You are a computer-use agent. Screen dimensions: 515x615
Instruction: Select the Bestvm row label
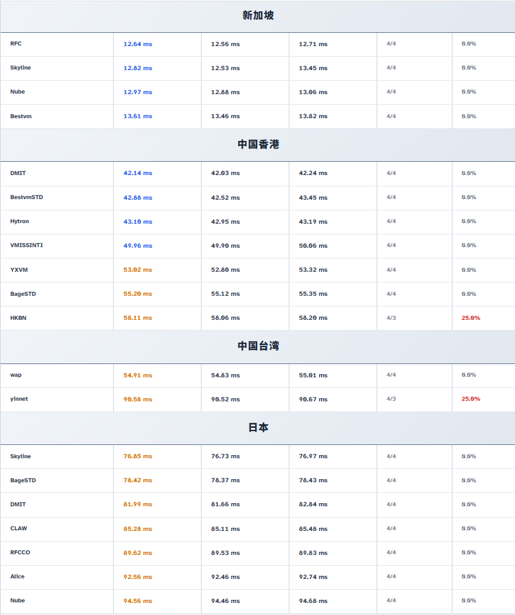(21, 116)
